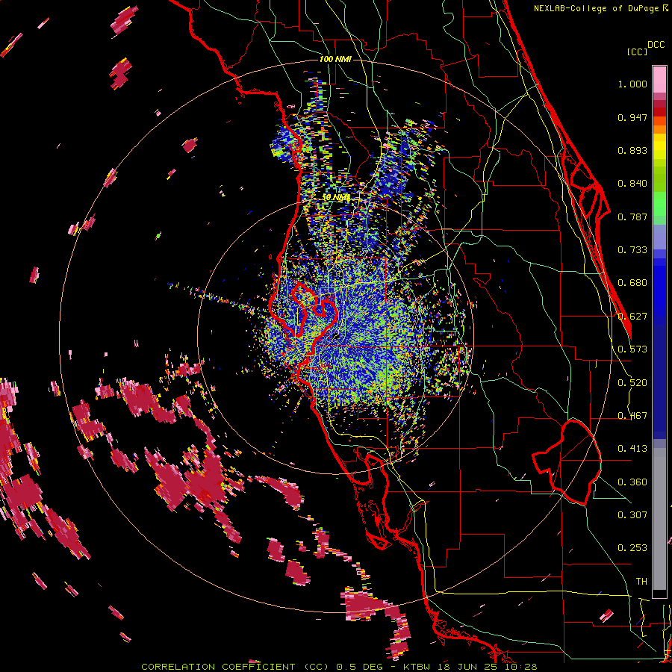This screenshot has width=672, height=672.
Task: Click the [CC] units label
Action: tap(637, 52)
